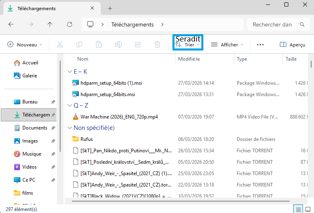Open the Afficher view dropdown
This screenshot has width=314, height=213.
(227, 44)
